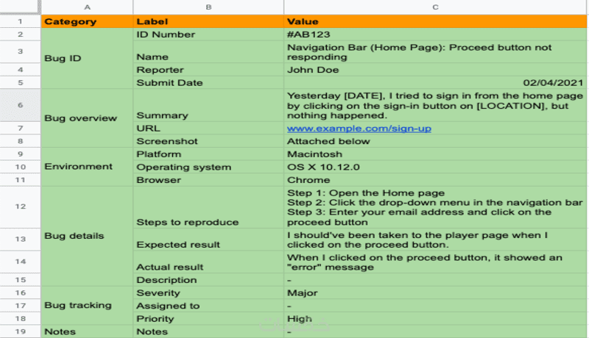The image size is (589, 338).
Task: Select column C header
Action: (435, 7)
